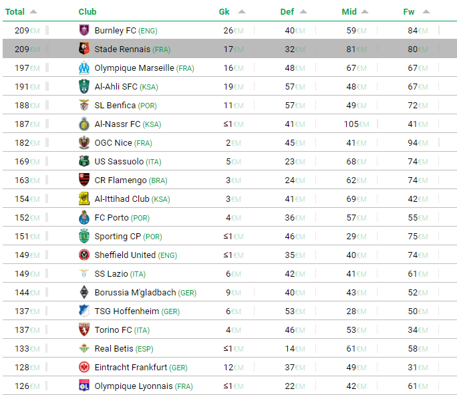Viewport: 457px width, 395px height.
Task: Click the FC Porto crest icon
Action: [x=84, y=217]
